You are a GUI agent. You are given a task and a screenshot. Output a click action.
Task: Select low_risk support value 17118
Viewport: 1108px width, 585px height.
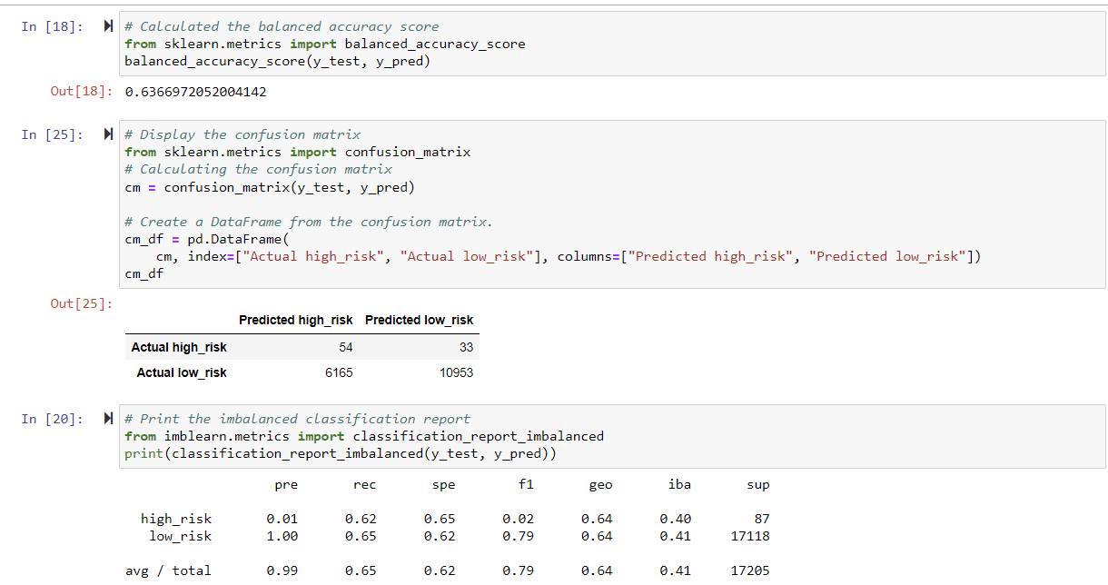(x=750, y=536)
